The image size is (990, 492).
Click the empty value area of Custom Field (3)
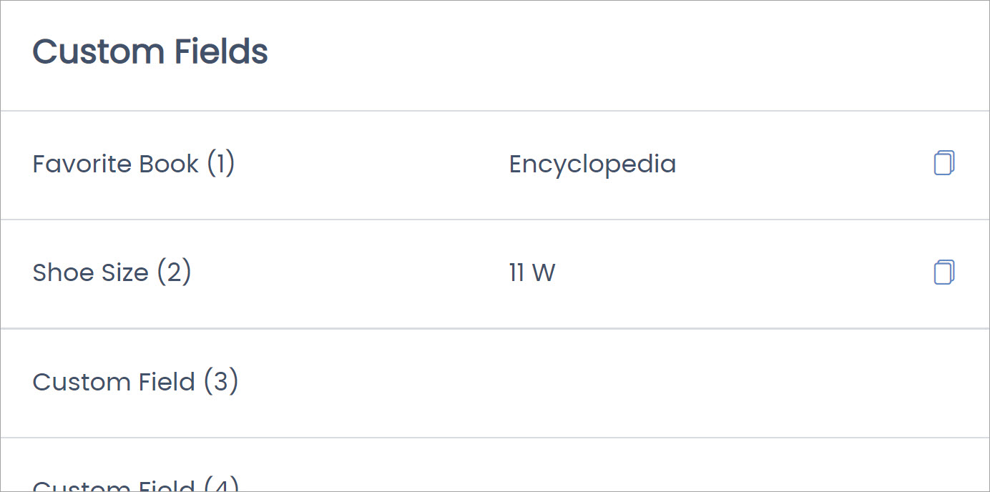pos(592,382)
